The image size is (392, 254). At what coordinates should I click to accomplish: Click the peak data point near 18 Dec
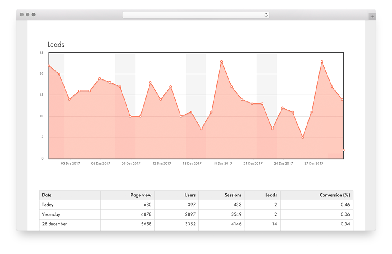click(x=221, y=61)
